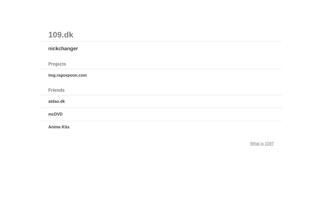Follow the img.ragospoon.com entry under Projects
322x201 pixels.
(x=67, y=75)
